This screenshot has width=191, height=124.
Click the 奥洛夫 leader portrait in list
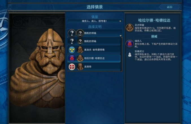point(80,50)
